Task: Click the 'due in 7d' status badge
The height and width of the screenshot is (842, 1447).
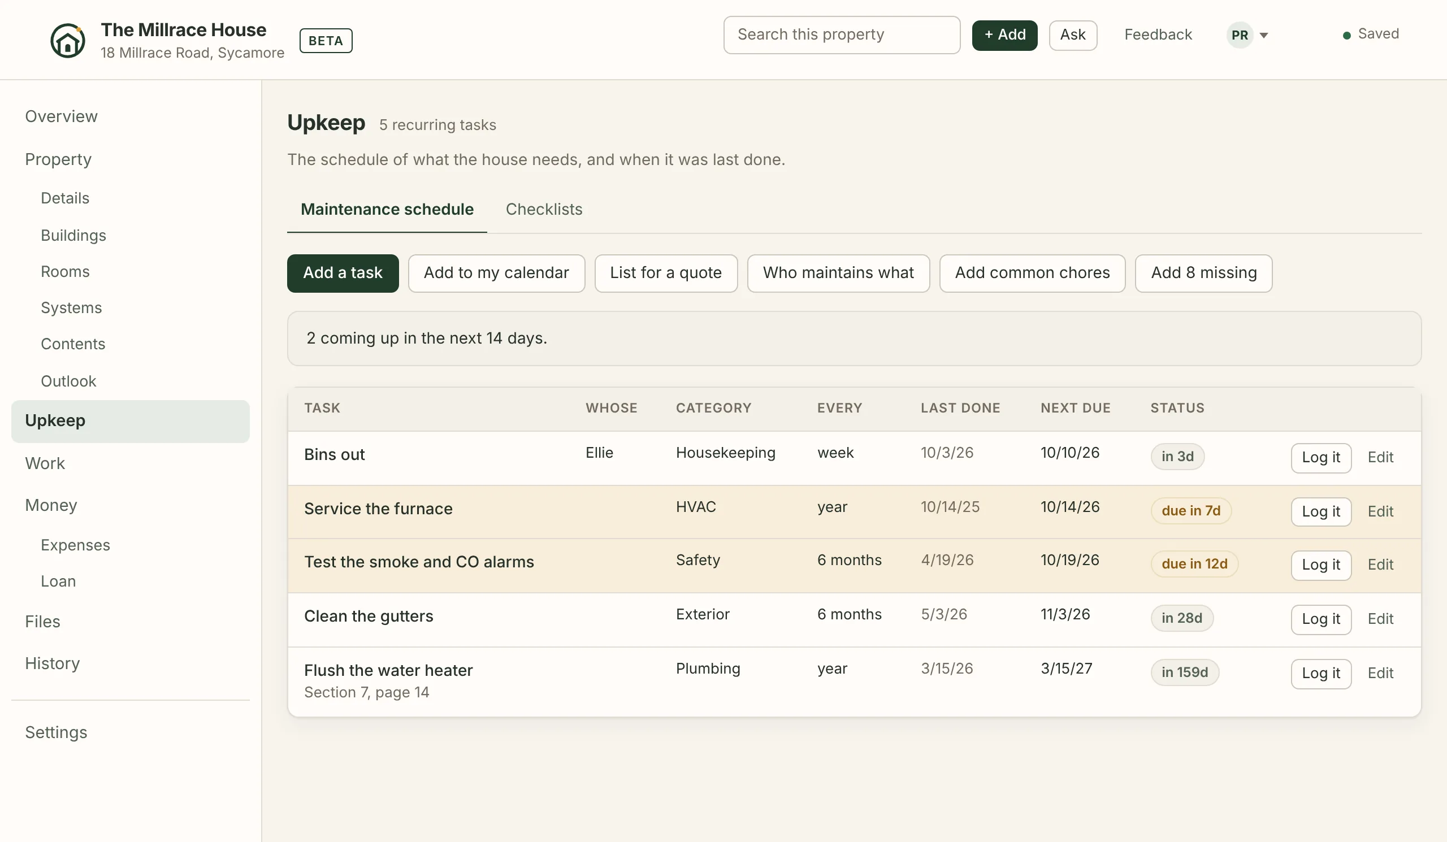Action: click(x=1190, y=511)
